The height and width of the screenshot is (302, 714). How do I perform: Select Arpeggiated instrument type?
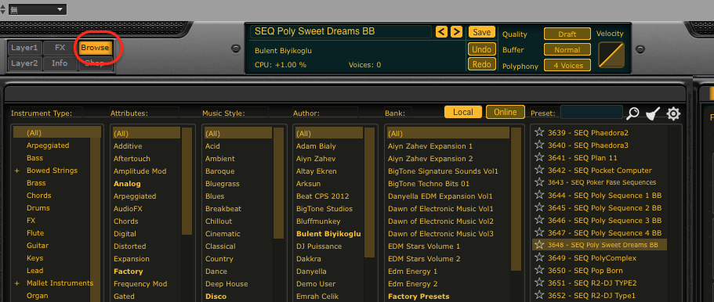tap(48, 146)
